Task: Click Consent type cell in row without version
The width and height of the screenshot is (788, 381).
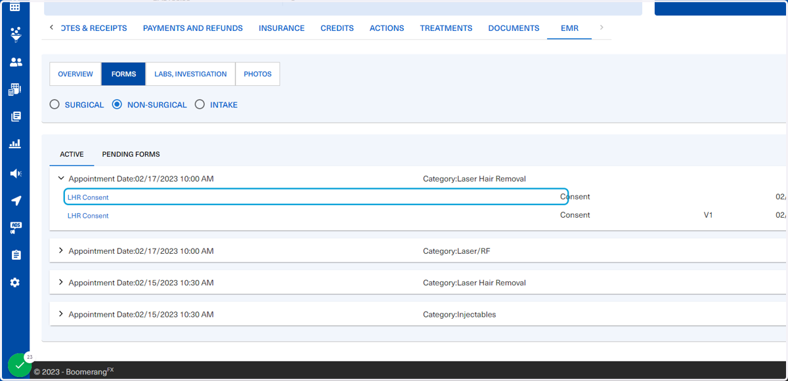Action: [x=575, y=197]
